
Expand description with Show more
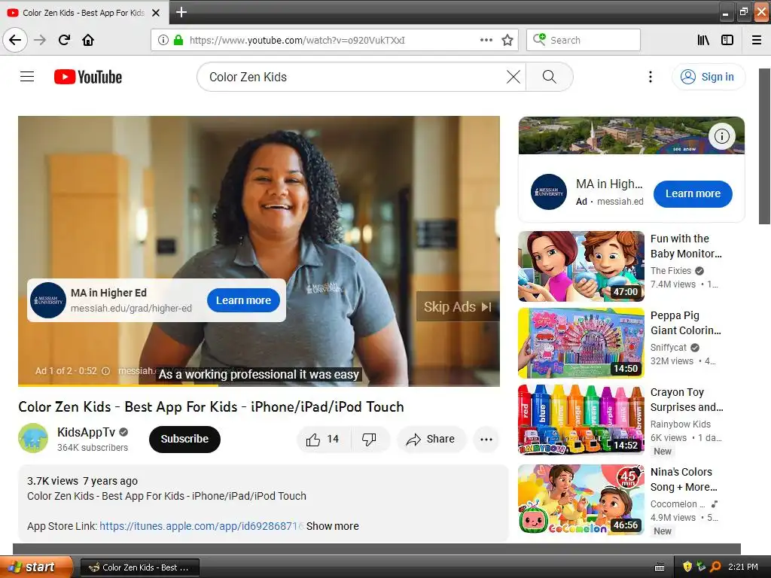coord(332,526)
